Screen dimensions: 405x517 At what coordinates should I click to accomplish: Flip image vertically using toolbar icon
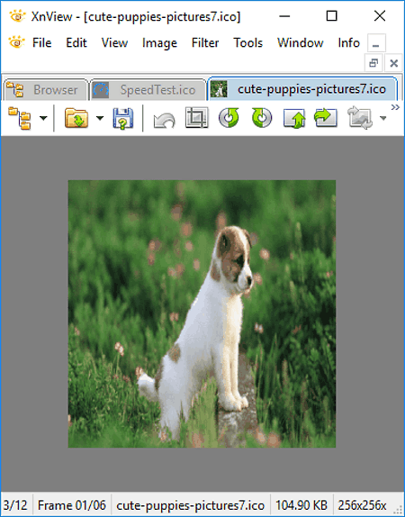tap(294, 118)
